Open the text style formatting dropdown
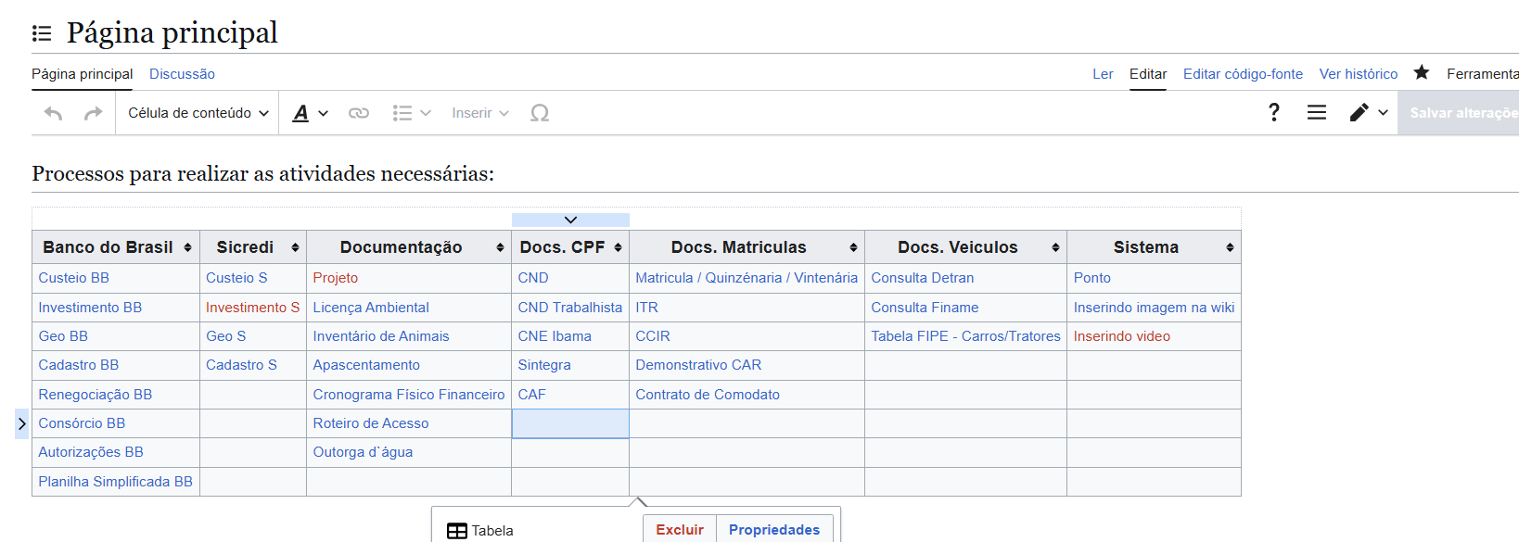Screen dimensions: 1519x542 pyautogui.click(x=310, y=113)
